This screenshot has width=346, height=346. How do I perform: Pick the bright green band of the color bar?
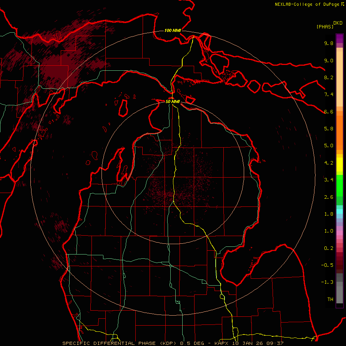tap(339, 185)
